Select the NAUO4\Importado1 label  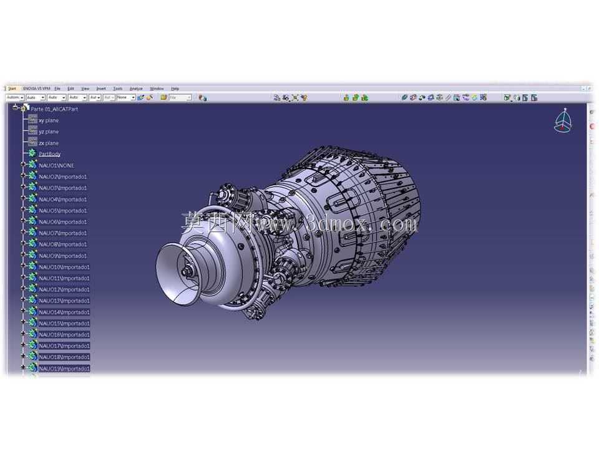(62, 200)
